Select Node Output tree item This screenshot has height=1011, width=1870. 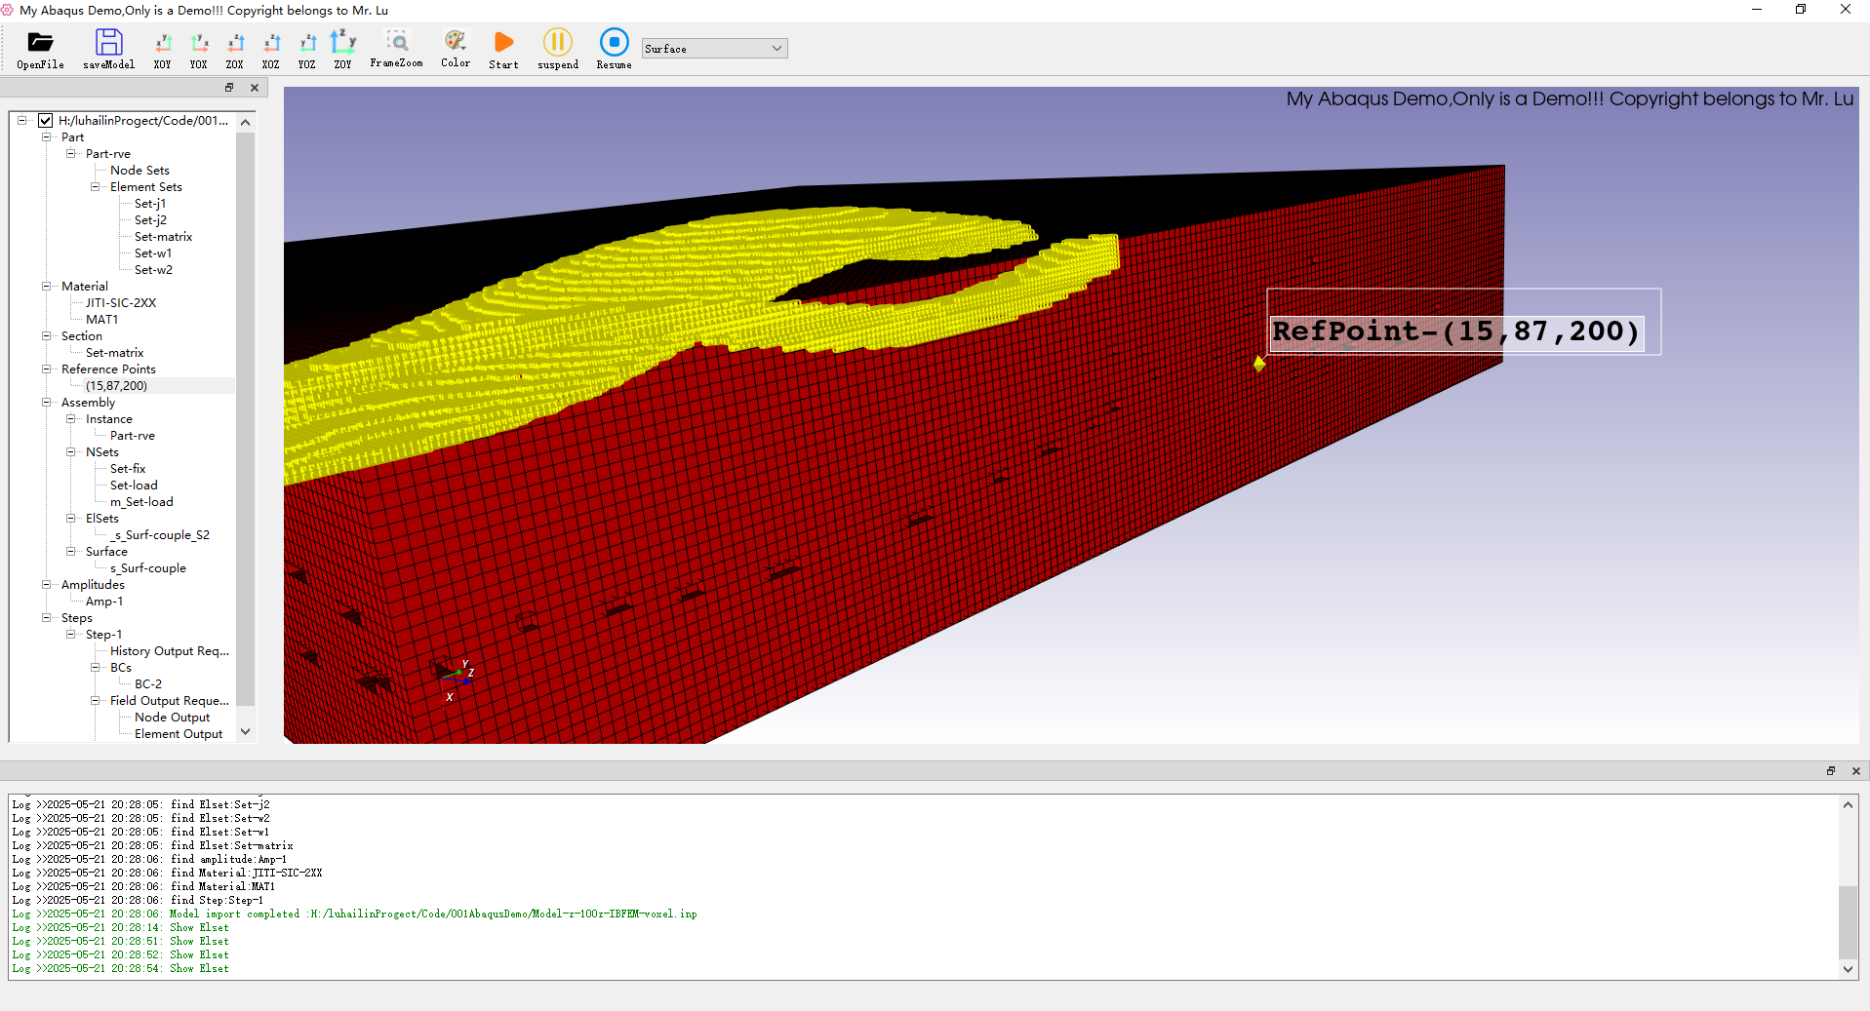click(172, 718)
